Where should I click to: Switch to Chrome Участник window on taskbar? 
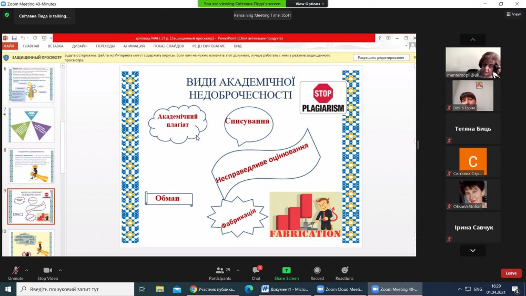click(213, 289)
